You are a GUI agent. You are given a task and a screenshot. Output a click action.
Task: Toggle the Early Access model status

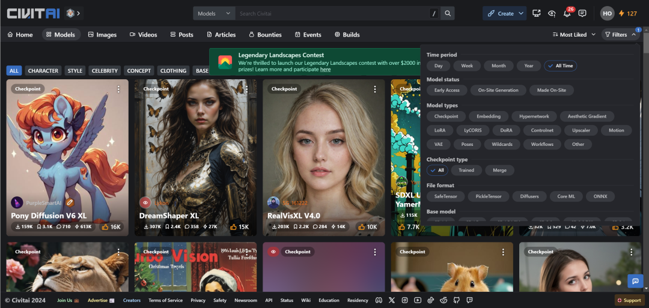pyautogui.click(x=446, y=90)
